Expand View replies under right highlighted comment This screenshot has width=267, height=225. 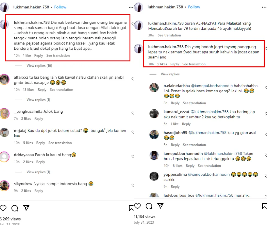point(170,74)
